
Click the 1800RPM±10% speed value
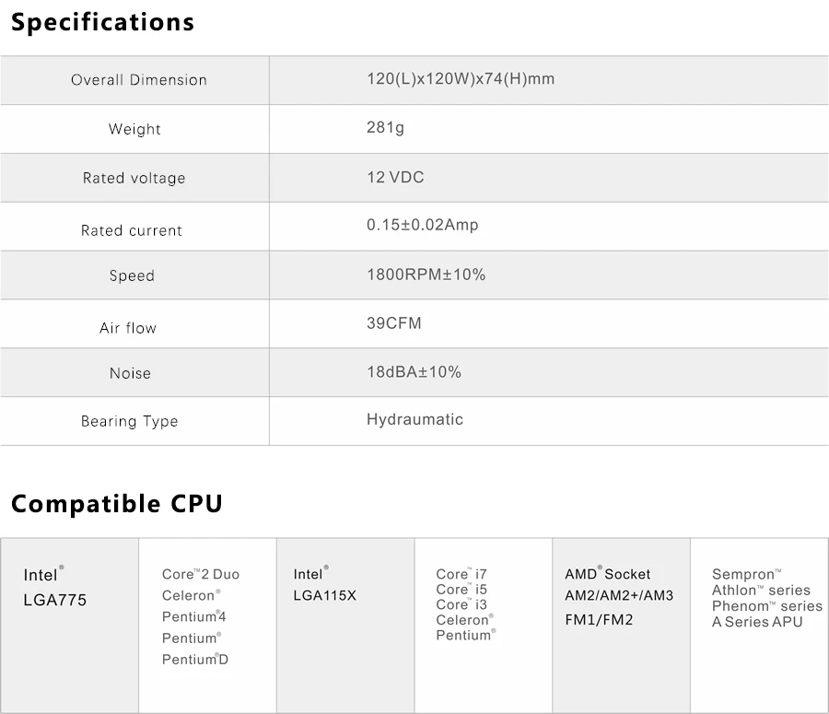426,275
